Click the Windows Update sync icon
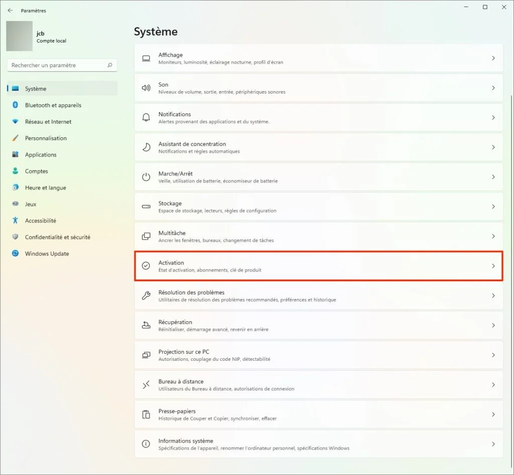The image size is (514, 475). click(15, 253)
